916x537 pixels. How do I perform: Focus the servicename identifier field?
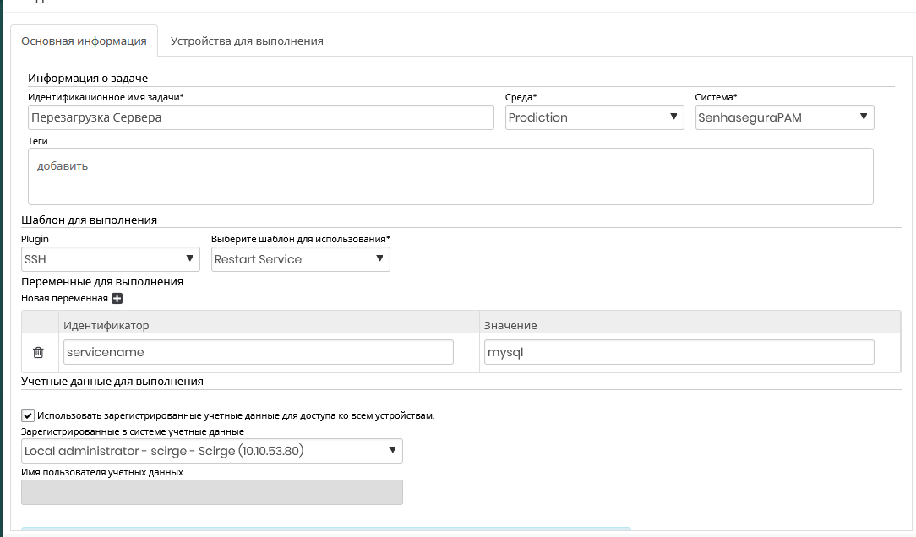point(258,352)
